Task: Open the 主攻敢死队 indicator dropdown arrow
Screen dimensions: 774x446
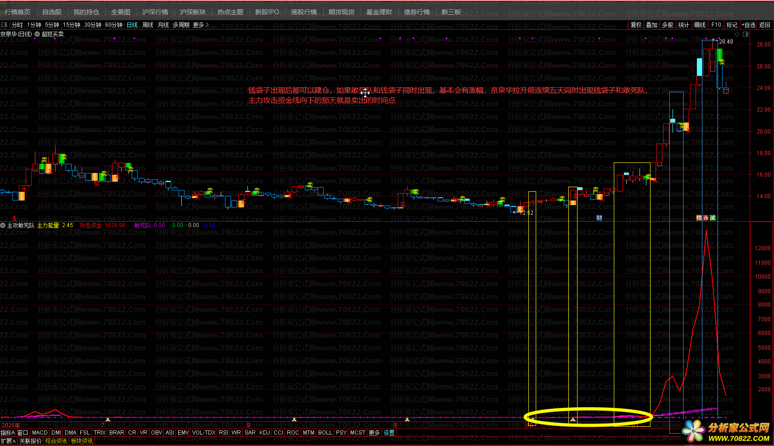Action: (3, 225)
